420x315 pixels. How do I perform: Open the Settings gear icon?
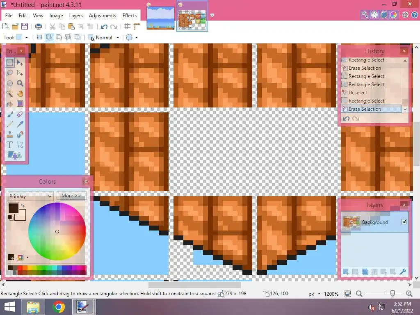pos(405,15)
